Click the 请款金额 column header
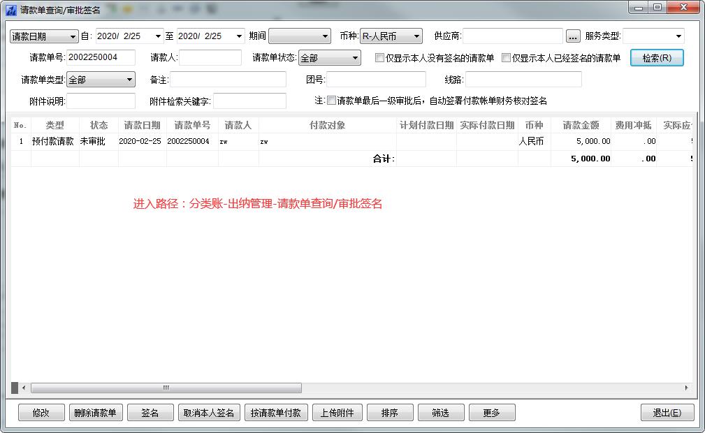 581,125
